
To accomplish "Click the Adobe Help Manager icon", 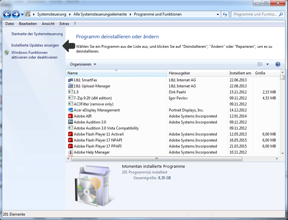I will [x=71, y=152].
